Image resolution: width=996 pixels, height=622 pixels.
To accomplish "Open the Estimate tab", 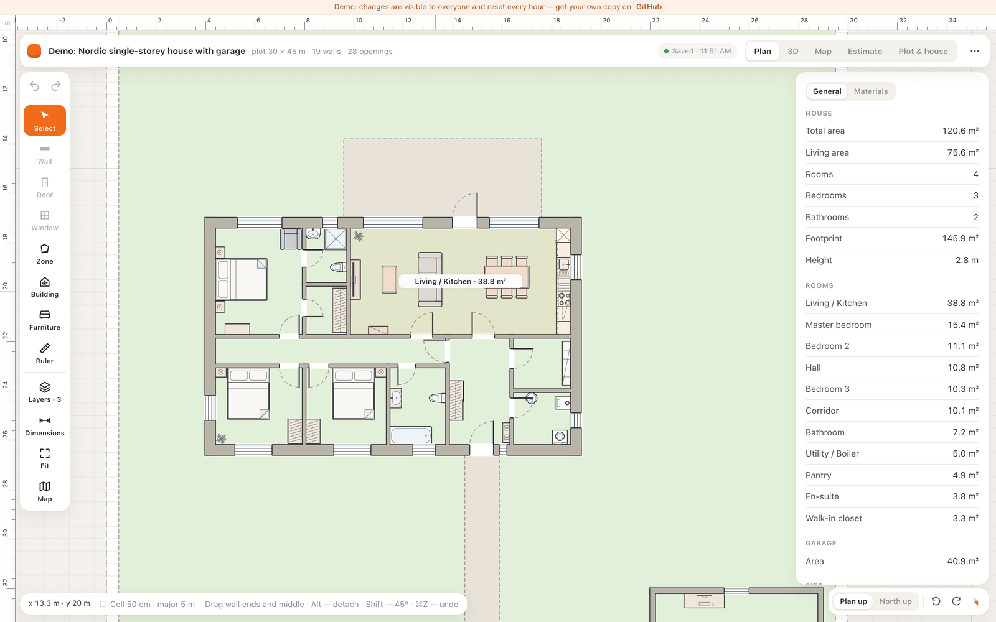I will (x=865, y=51).
